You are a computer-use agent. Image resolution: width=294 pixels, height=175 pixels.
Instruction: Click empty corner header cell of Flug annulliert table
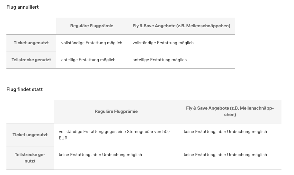point(31,26)
